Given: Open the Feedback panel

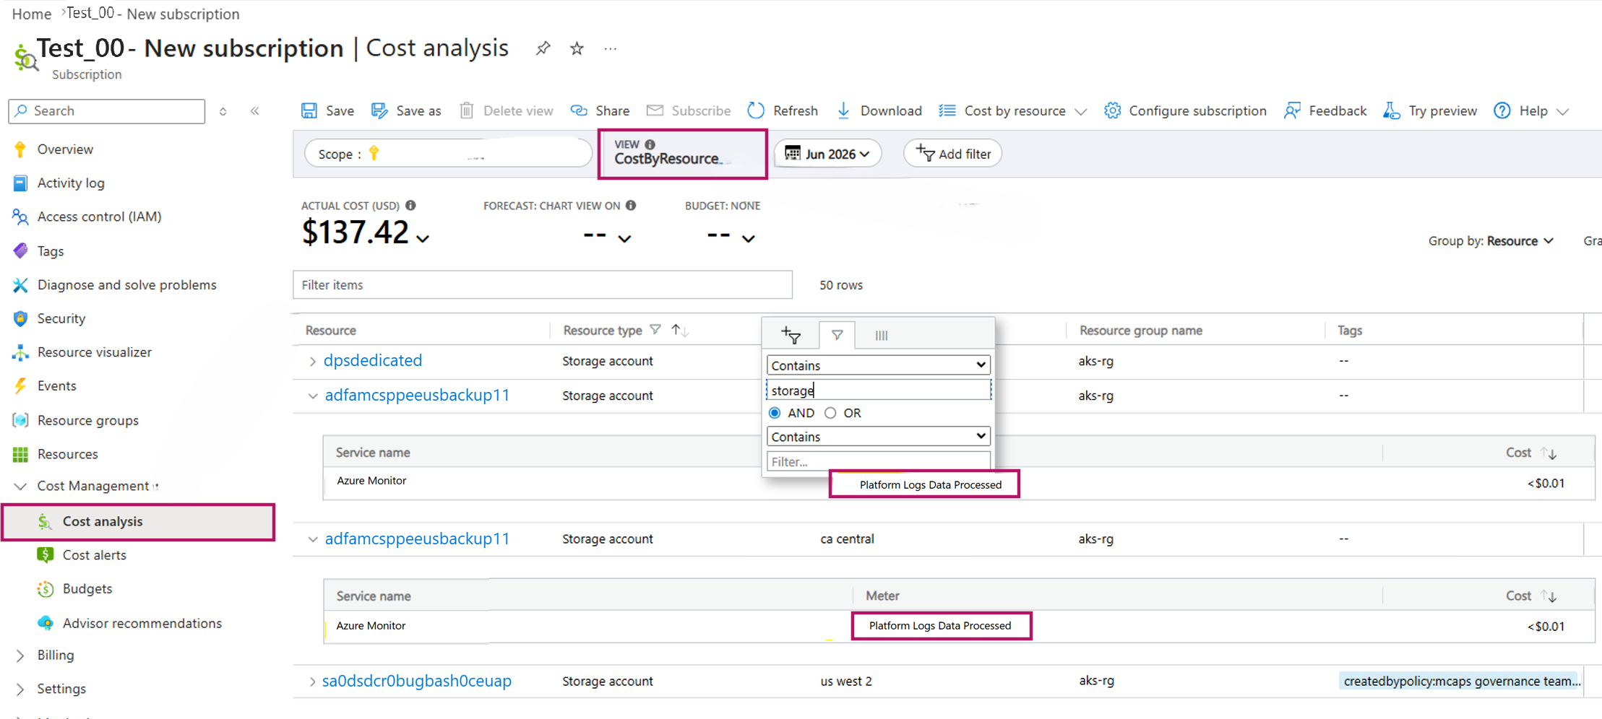Looking at the screenshot, I should [1325, 110].
